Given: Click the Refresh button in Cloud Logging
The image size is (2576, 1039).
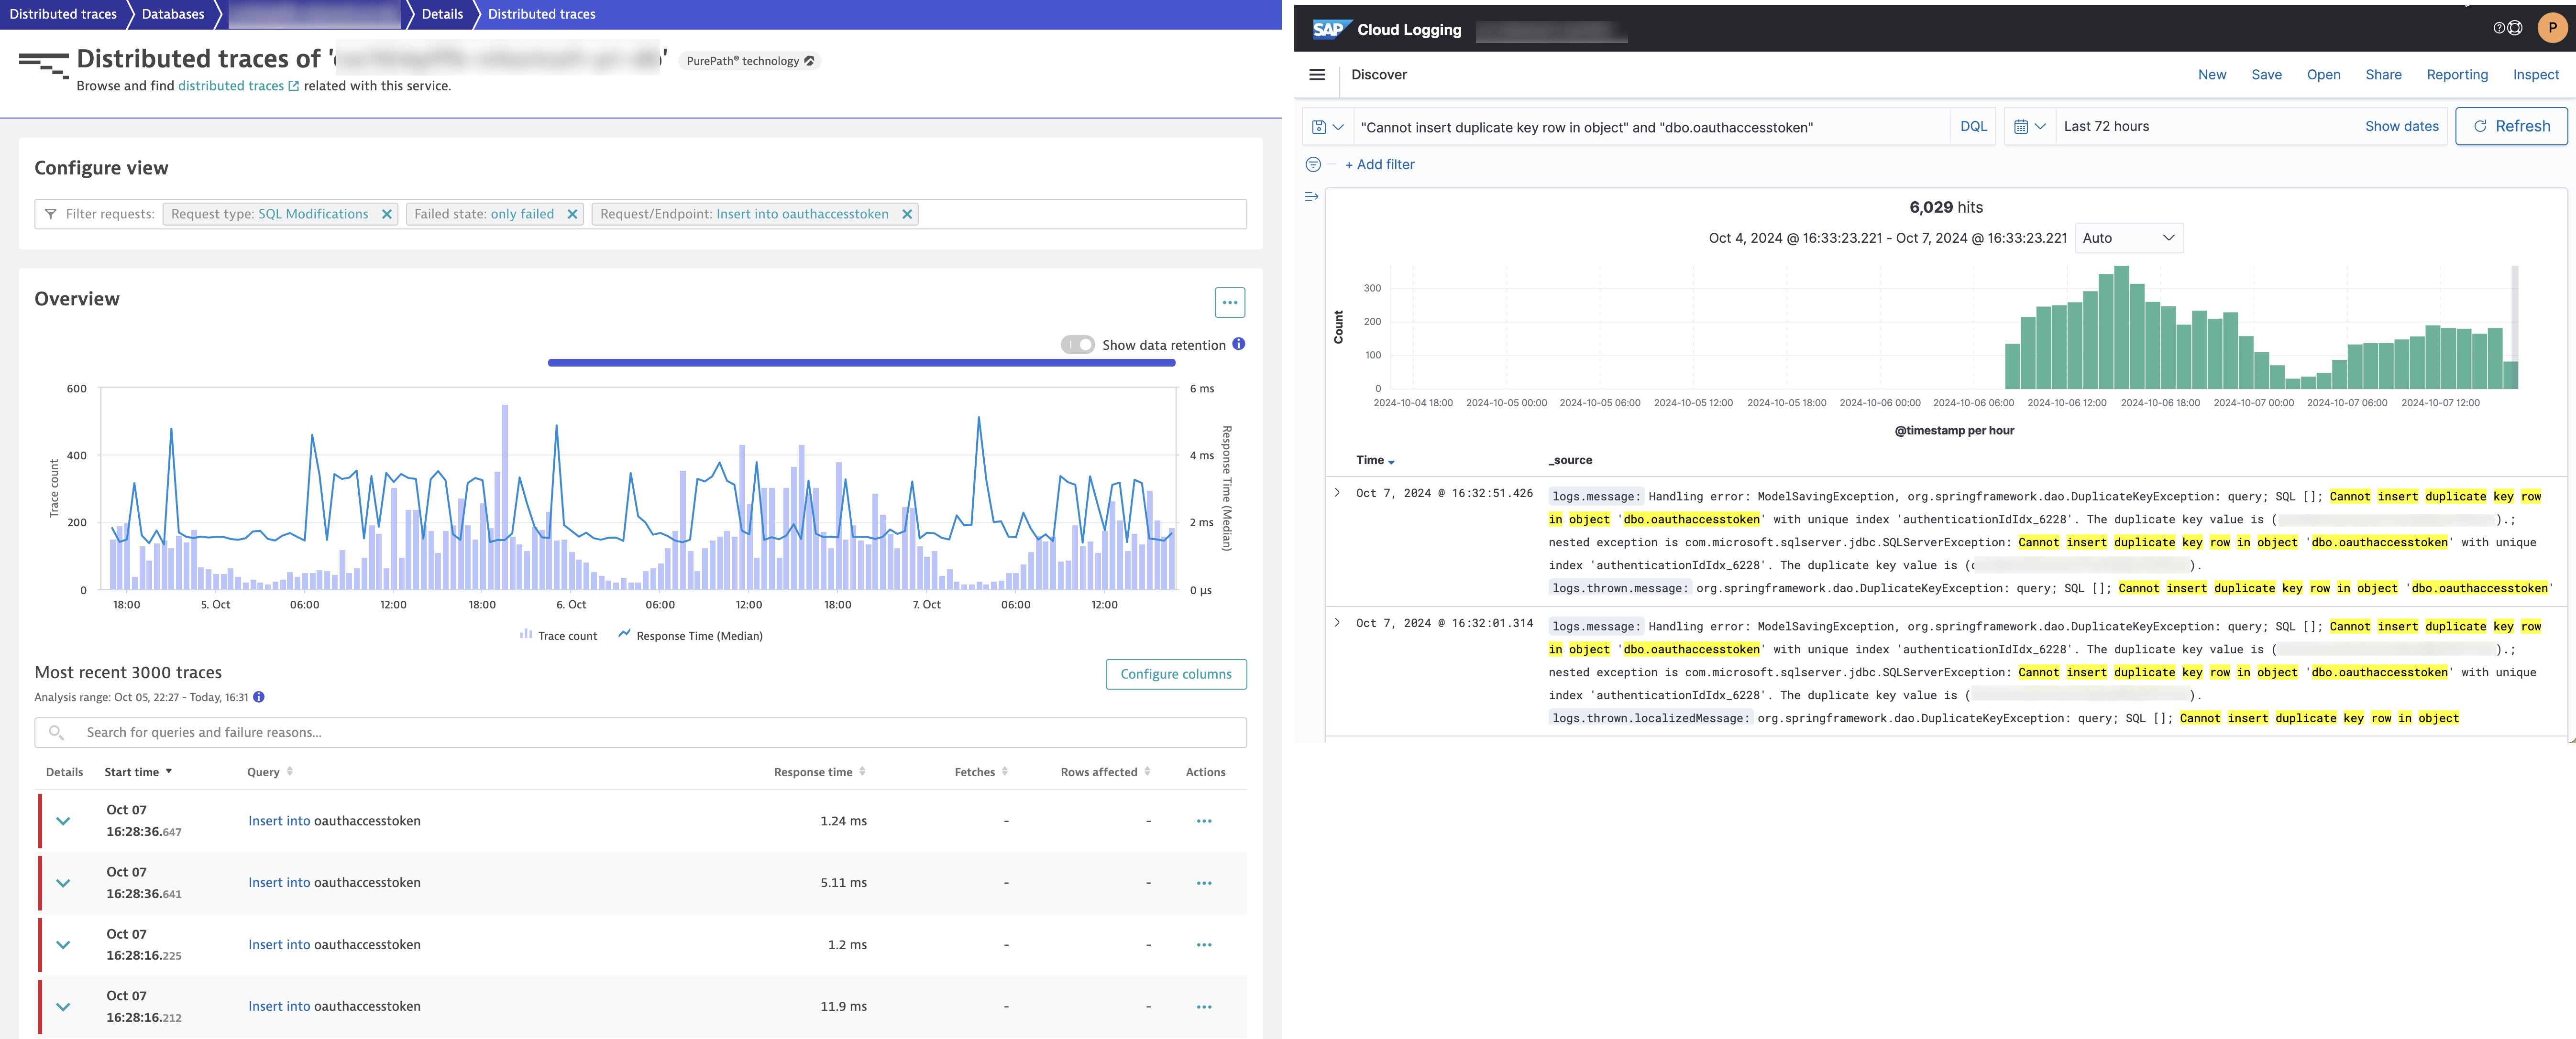Looking at the screenshot, I should click(2511, 126).
